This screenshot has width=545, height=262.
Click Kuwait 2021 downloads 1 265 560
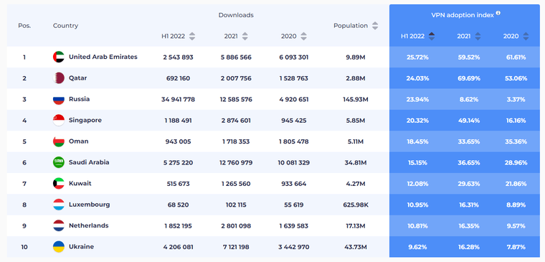[x=236, y=184]
